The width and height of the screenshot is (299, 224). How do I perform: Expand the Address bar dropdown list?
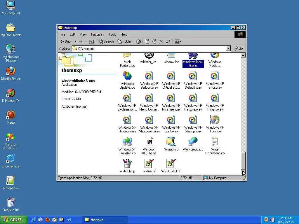coord(228,49)
